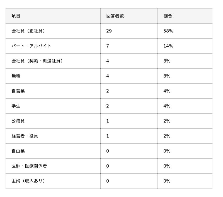223x197 pixels.
Task: Click the 医師・医療関係者 row label
Action: pyautogui.click(x=29, y=166)
